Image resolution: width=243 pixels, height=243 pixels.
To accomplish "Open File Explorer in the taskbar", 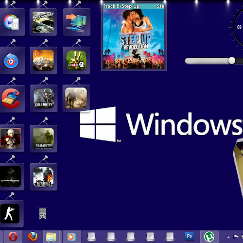I will 52,237.
